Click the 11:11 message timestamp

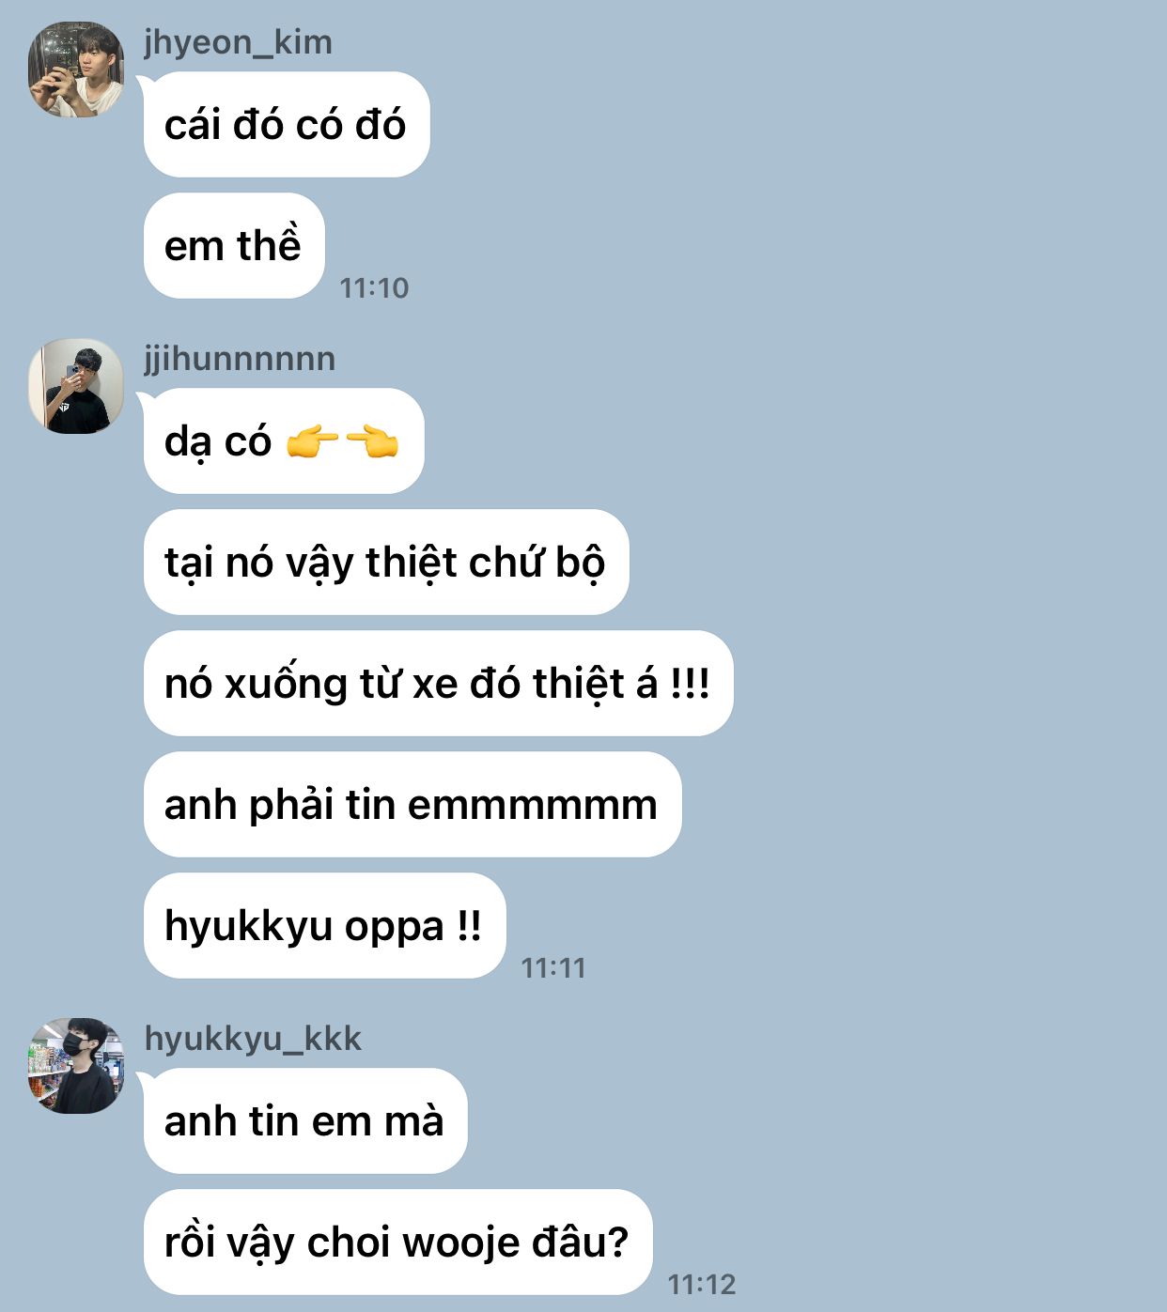tap(553, 967)
